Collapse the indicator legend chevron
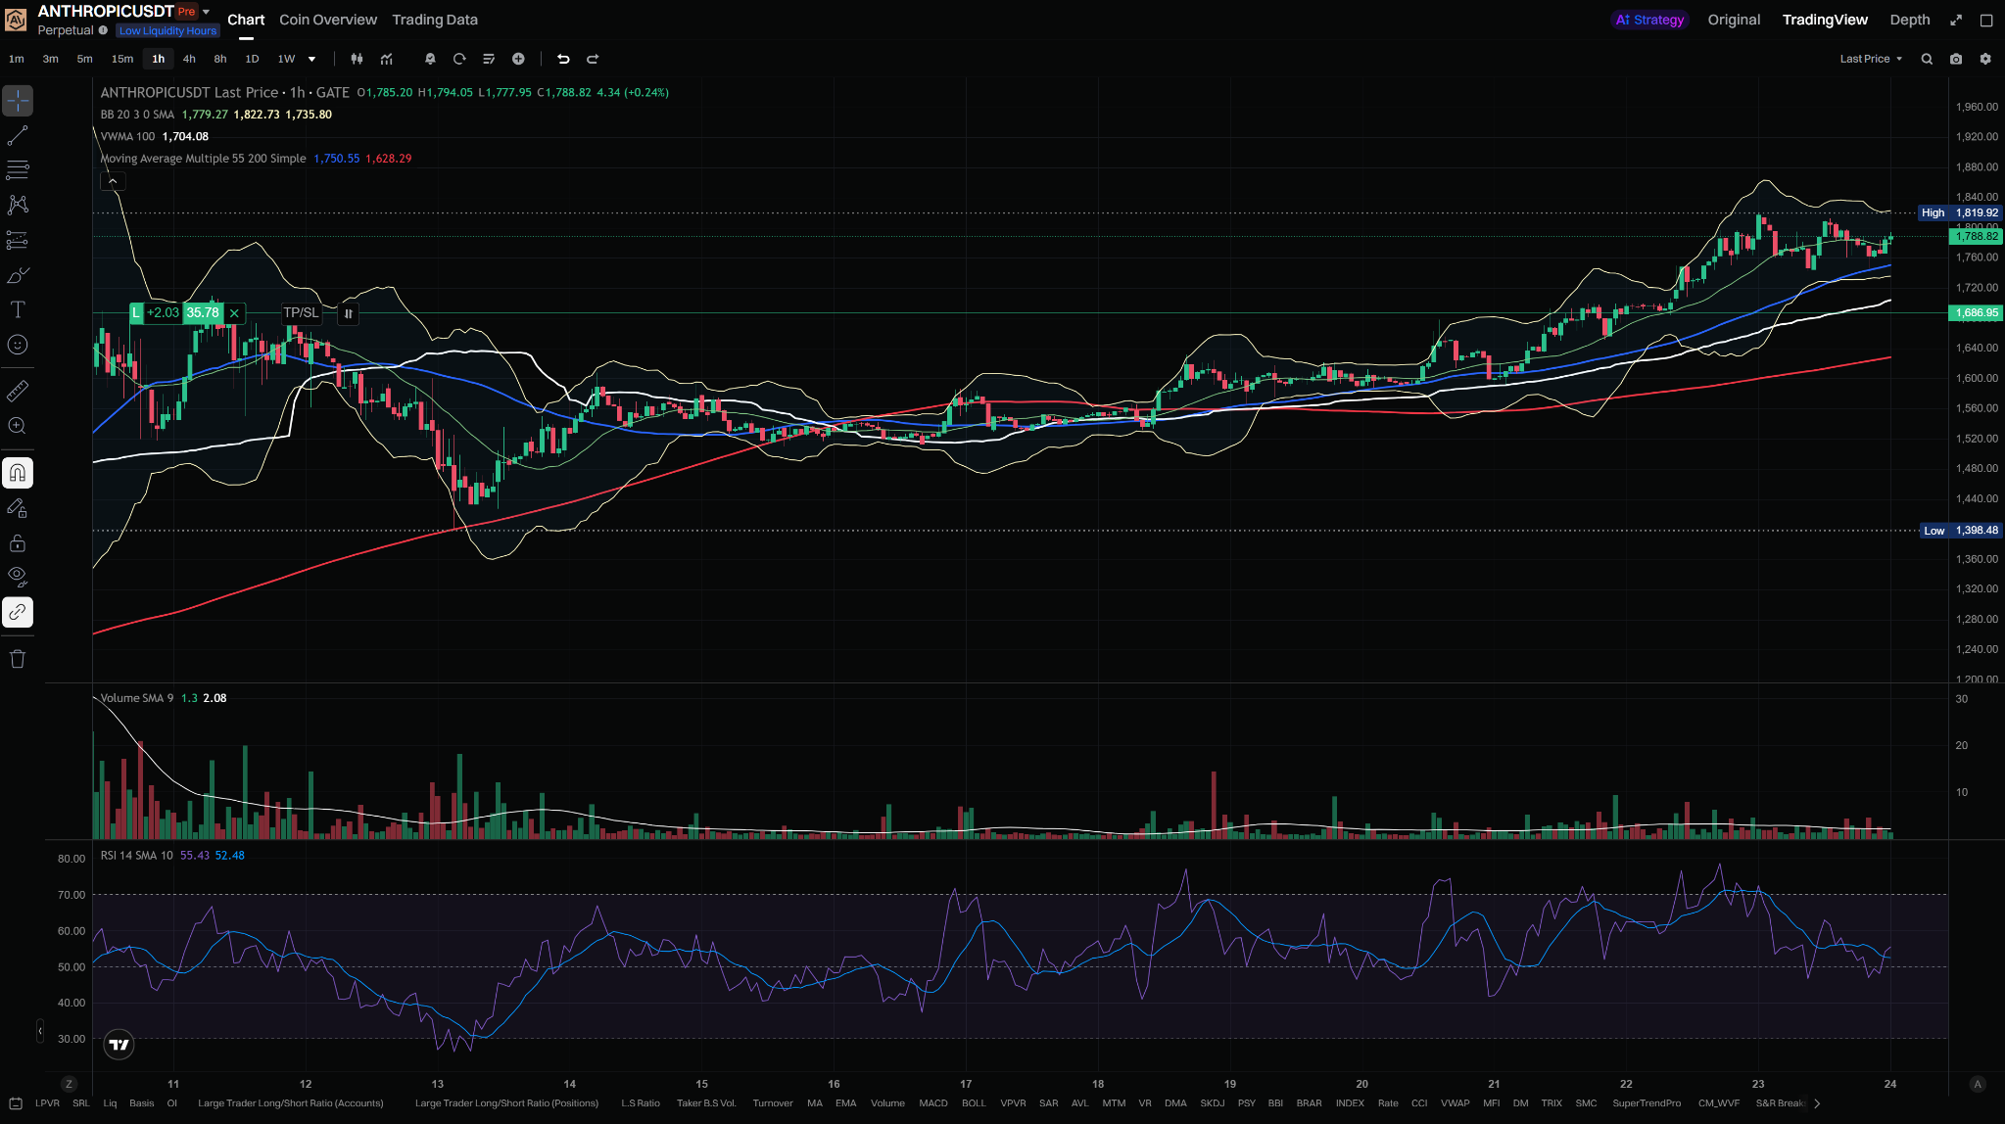This screenshot has height=1124, width=2005. [113, 181]
